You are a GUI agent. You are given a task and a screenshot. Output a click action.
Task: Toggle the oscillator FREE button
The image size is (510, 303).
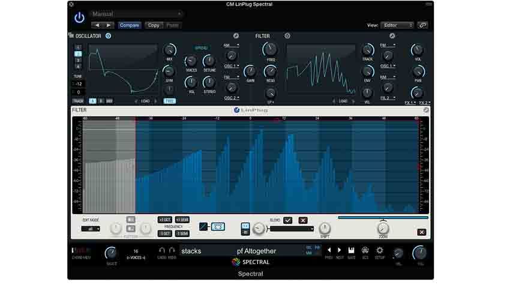(169, 101)
